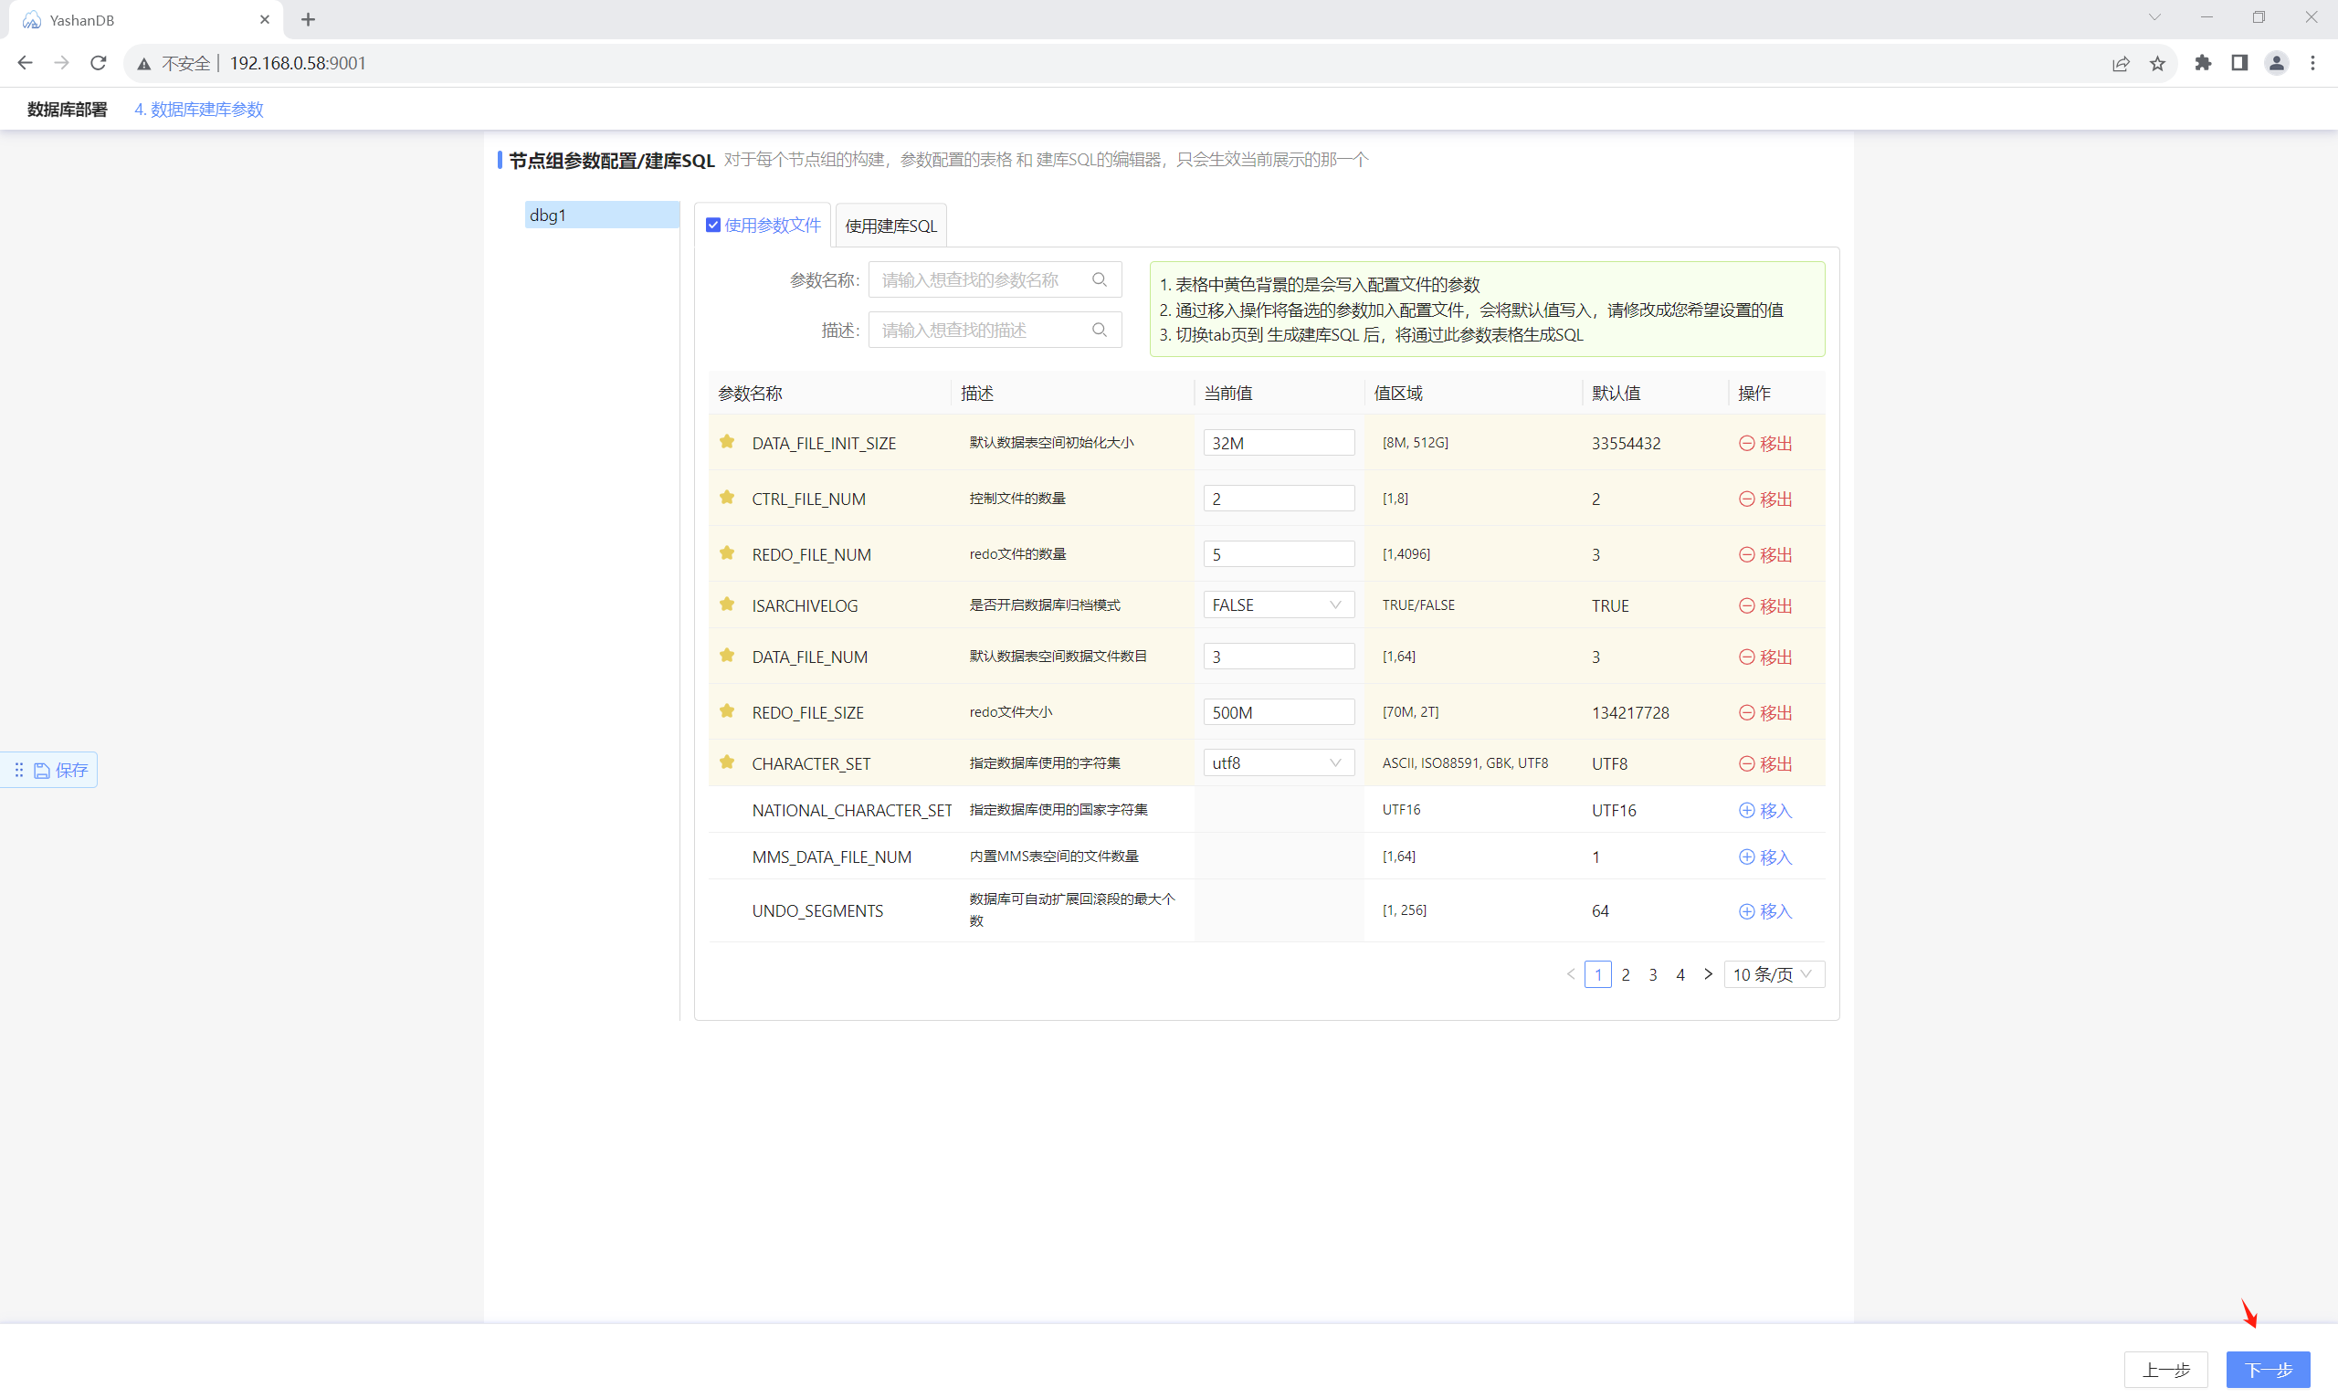Click the save icon in the floating panel
This screenshot has width=2338, height=1398.
[x=42, y=771]
